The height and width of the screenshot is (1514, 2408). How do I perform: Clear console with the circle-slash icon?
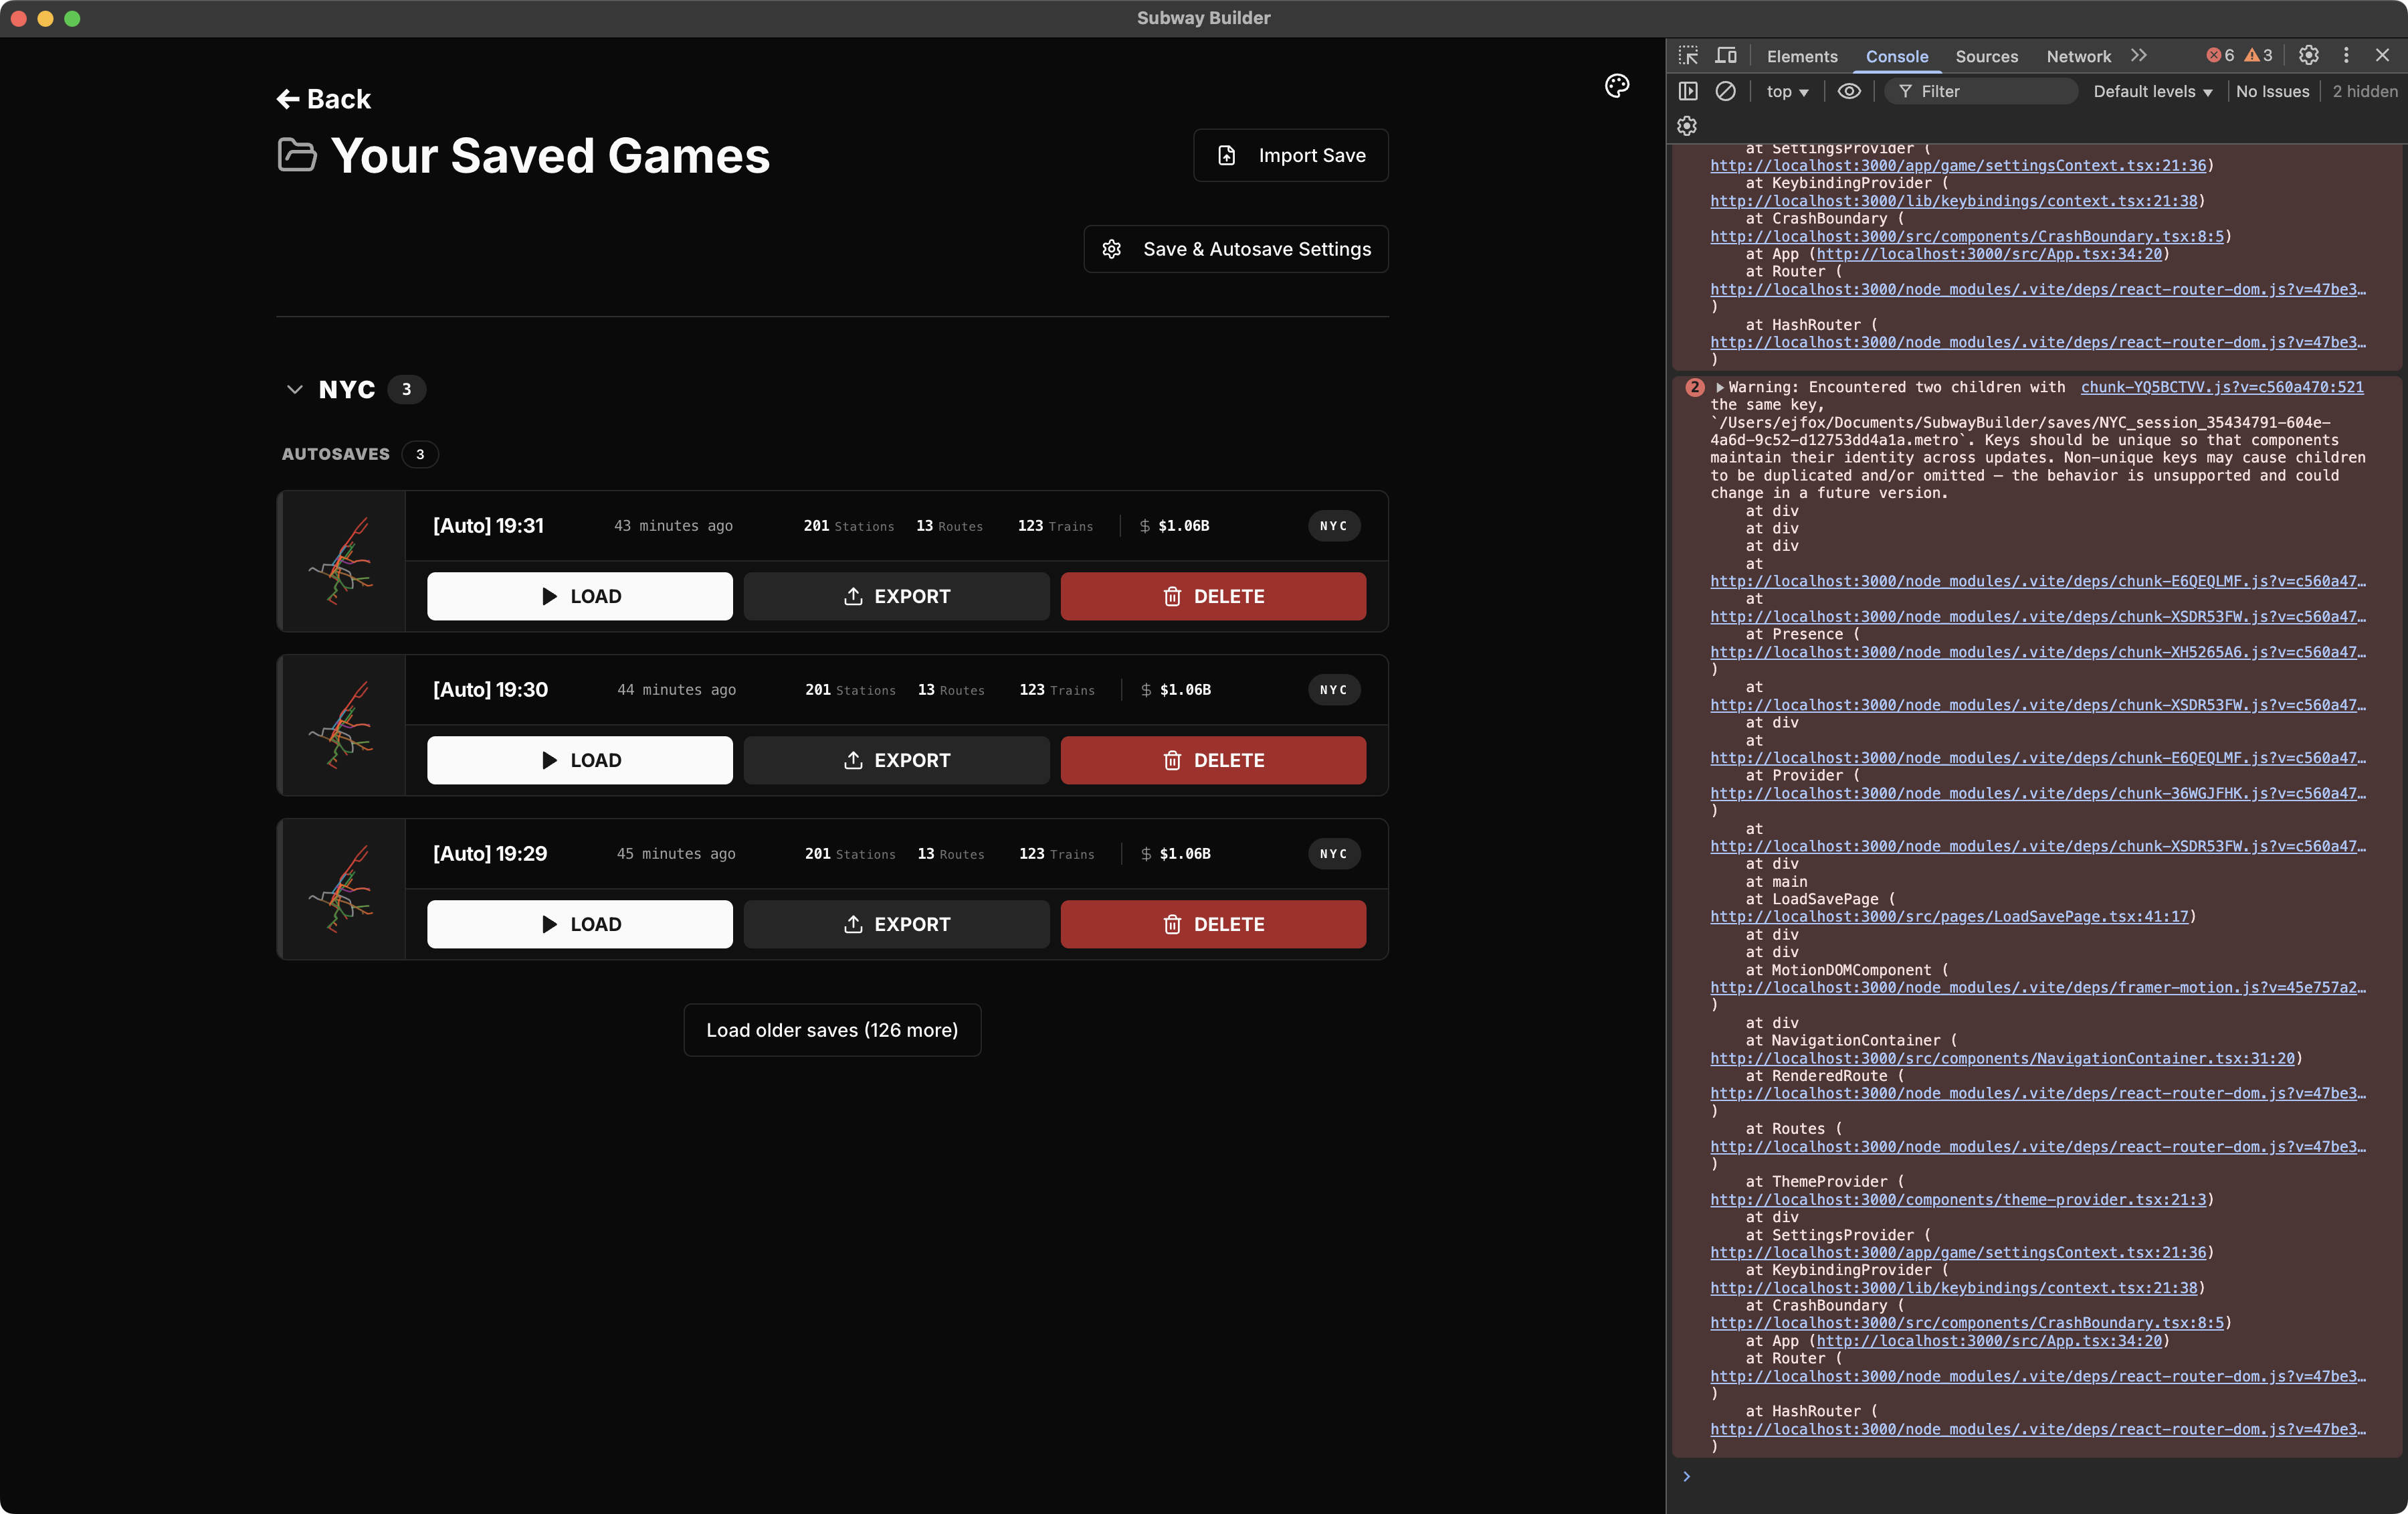point(1725,91)
